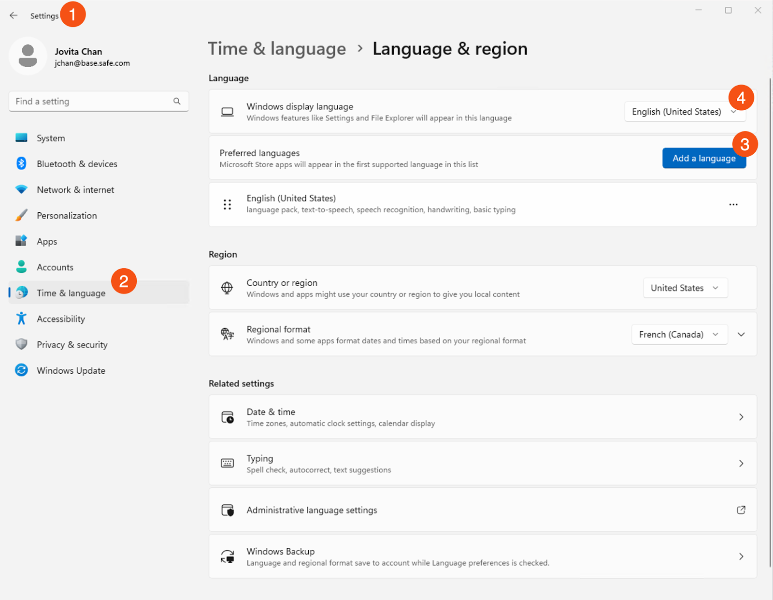Viewport: 773px width, 600px height.
Task: Click the Add a language button
Action: pos(704,158)
